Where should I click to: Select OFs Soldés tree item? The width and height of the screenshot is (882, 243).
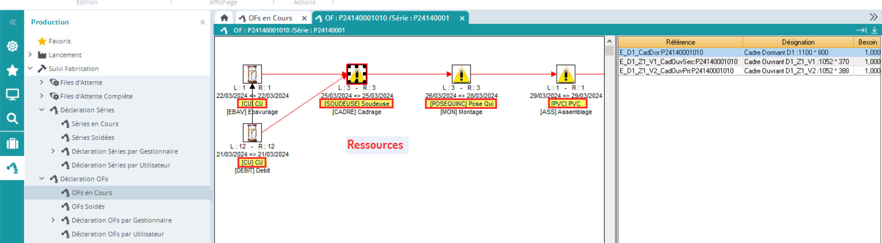[88, 206]
